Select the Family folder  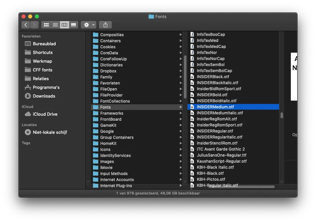point(137,77)
